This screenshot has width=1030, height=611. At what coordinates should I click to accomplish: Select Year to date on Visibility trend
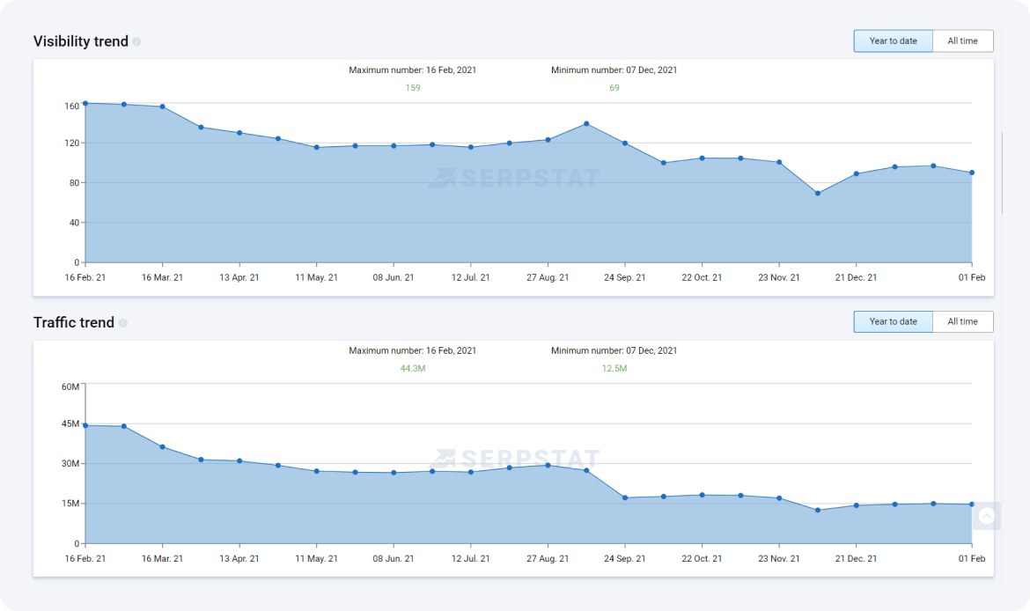click(893, 40)
